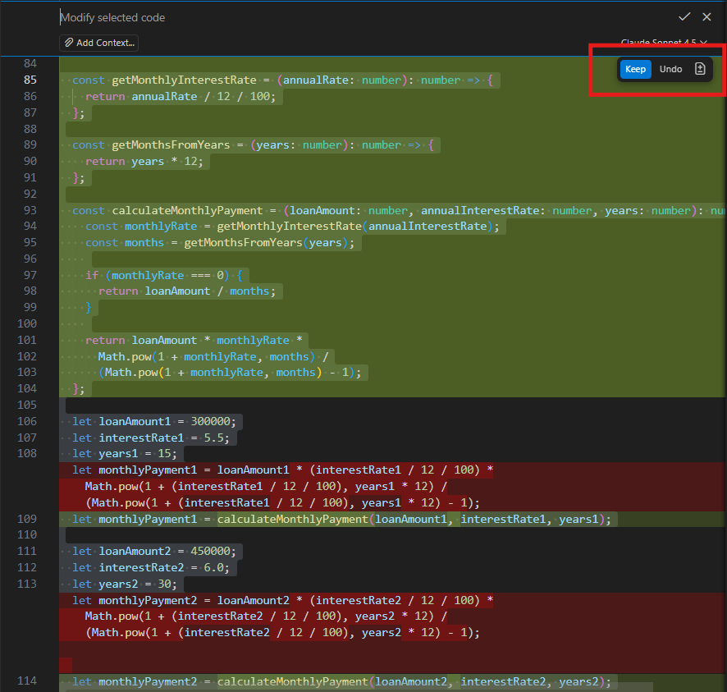Click the removed 'let monthlyPayment1 = loanAmount1 *' line
Screen dimensions: 727x692
[282, 470]
